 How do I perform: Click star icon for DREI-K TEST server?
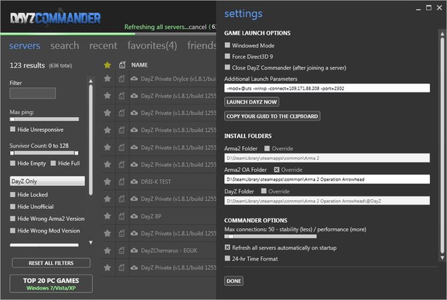point(107,181)
